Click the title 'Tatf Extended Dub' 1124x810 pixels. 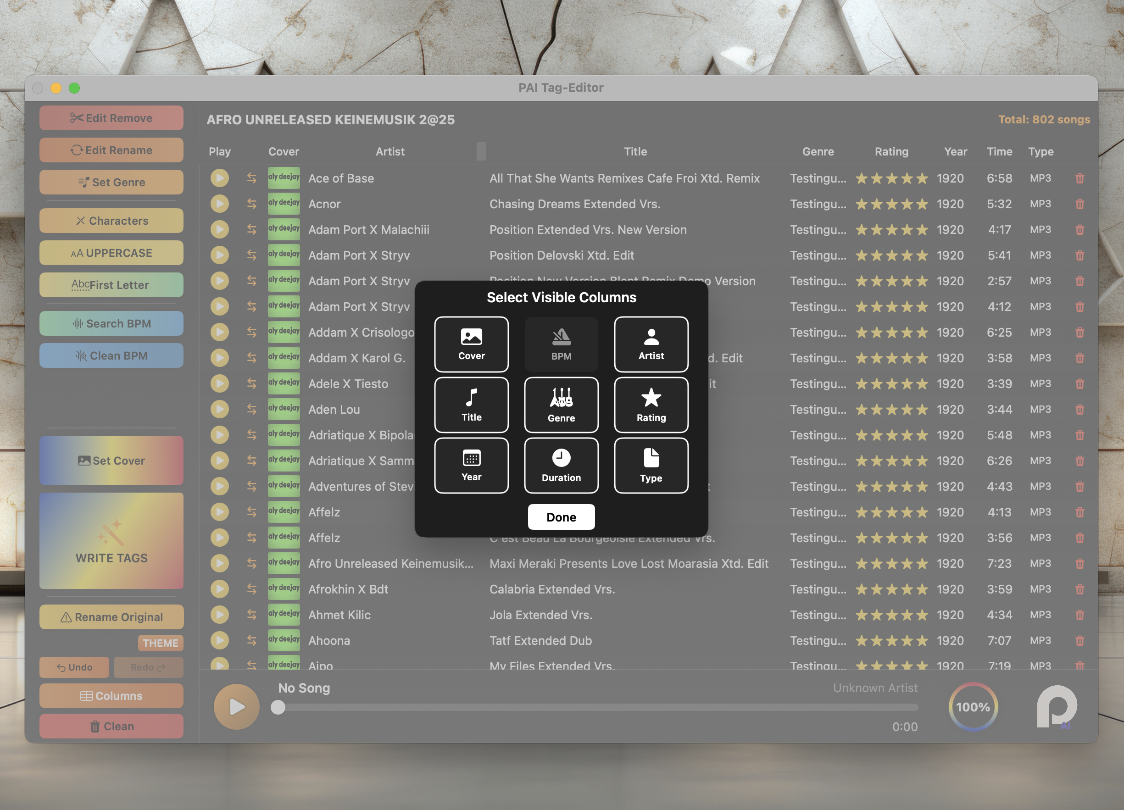[x=541, y=641]
